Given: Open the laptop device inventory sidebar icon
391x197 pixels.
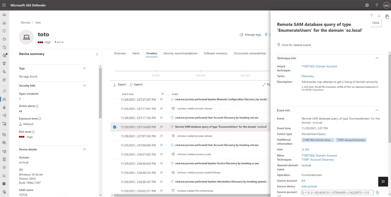Looking at the screenshot, I should [x=4, y=99].
